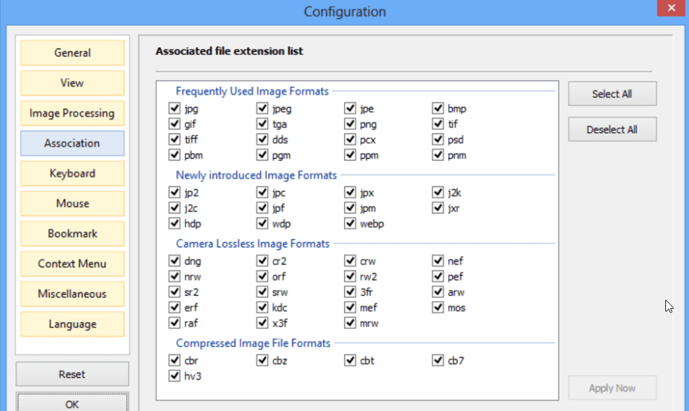Switch to the View settings tab
This screenshot has height=411, width=689.
click(x=72, y=83)
